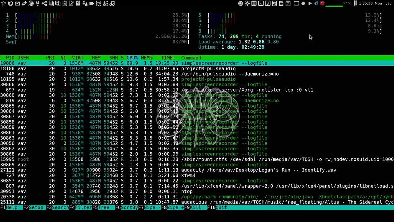Viewport: 394px width, 222px height.
Task: Open the system monitor pulse icon
Action: coord(267,3)
